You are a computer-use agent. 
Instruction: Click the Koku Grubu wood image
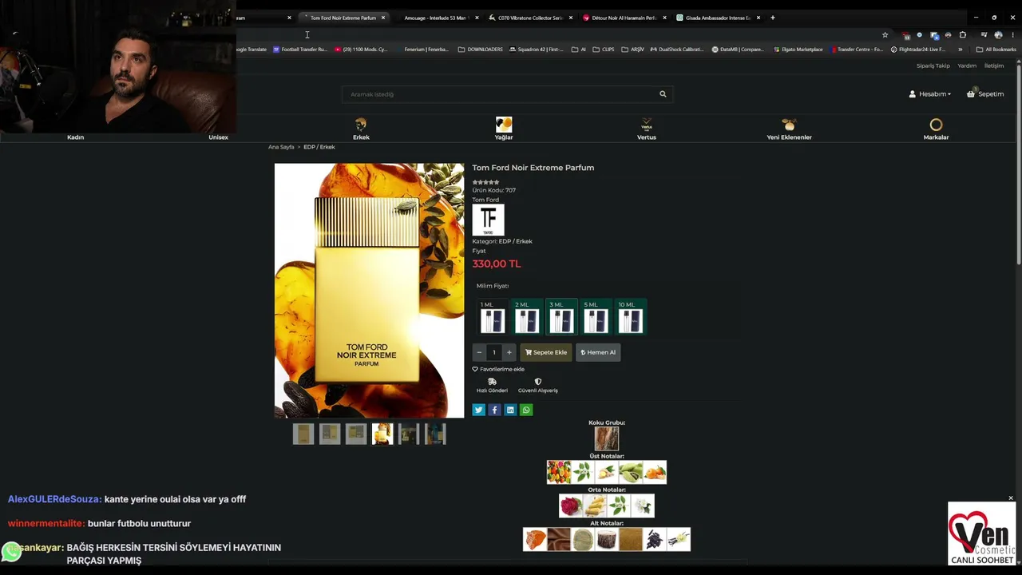tap(607, 438)
